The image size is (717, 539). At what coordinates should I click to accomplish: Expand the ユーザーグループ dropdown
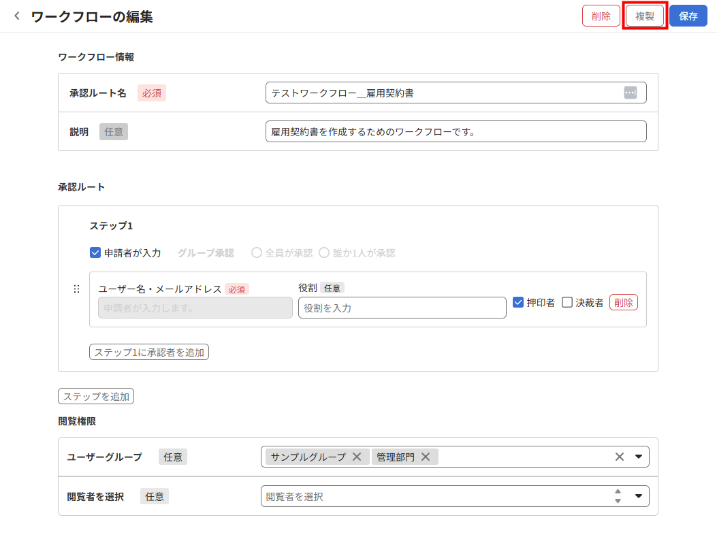coord(639,457)
